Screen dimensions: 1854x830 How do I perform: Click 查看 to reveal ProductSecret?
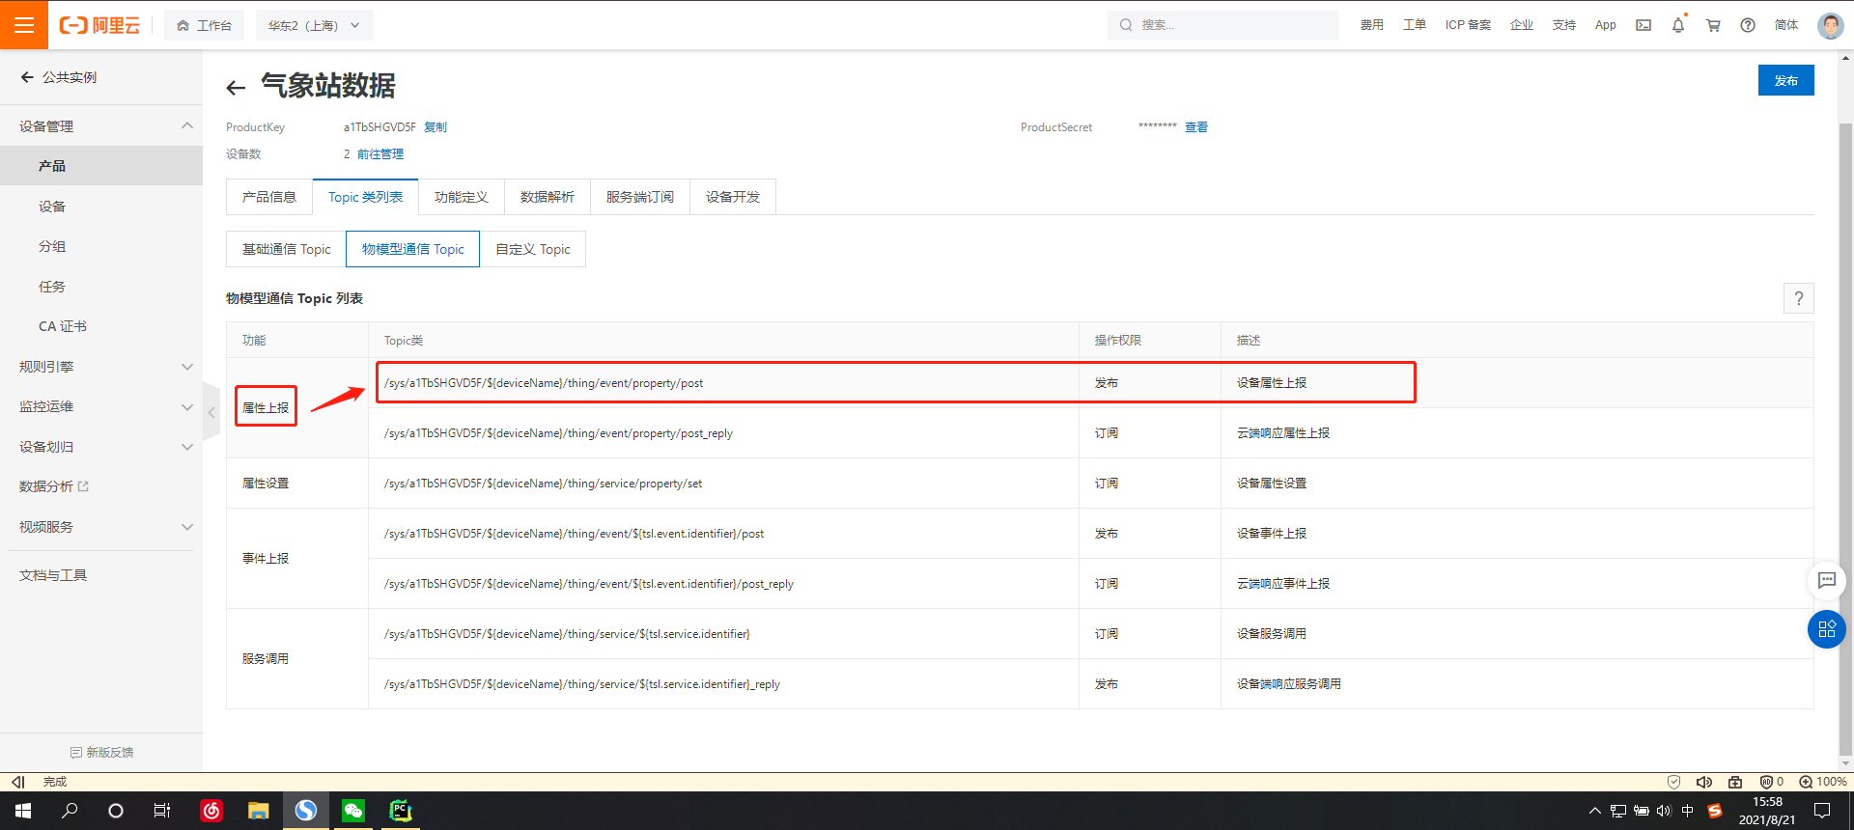coord(1196,127)
